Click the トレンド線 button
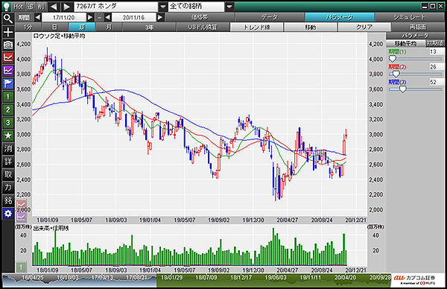 point(257,28)
